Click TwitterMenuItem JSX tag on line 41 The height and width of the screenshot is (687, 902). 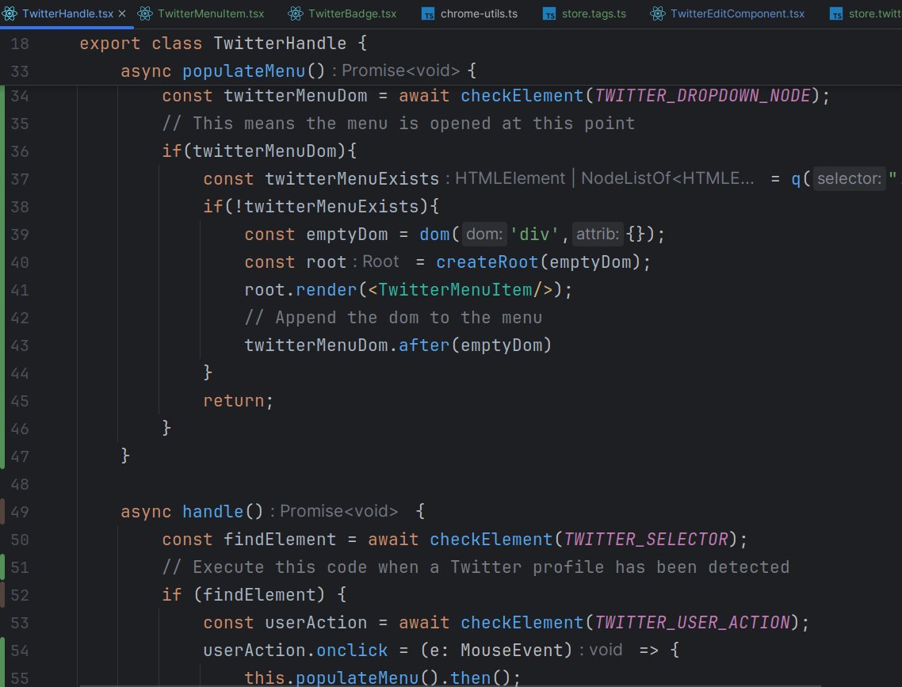455,290
